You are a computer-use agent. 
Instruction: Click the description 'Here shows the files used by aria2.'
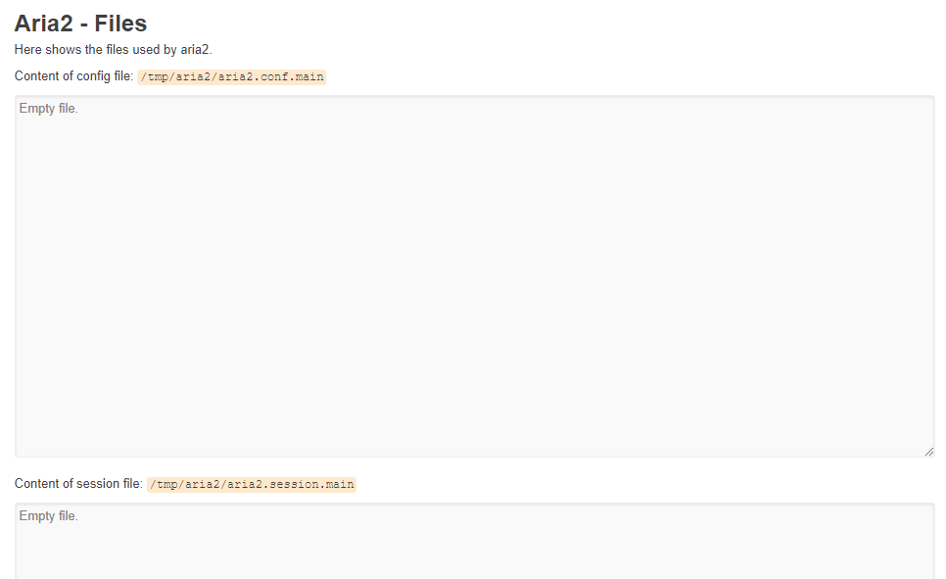click(x=113, y=49)
